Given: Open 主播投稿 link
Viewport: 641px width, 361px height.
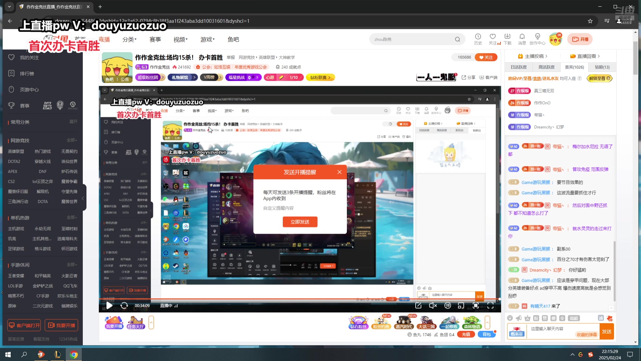Looking at the screenshot, I should click(x=532, y=56).
